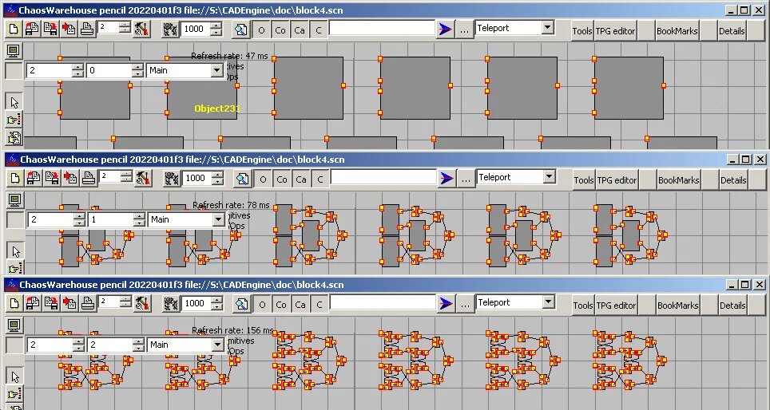Image resolution: width=770 pixels, height=410 pixels.
Task: Click the blue arrow go icon in middle window
Action: [447, 179]
